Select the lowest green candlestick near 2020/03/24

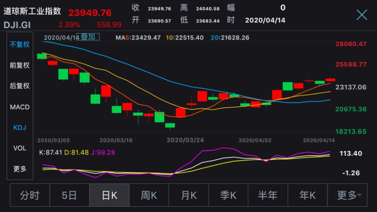(170, 125)
